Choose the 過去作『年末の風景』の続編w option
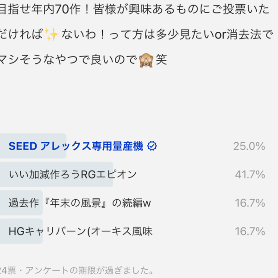This screenshot has width=278, height=278. pyautogui.click(x=80, y=203)
